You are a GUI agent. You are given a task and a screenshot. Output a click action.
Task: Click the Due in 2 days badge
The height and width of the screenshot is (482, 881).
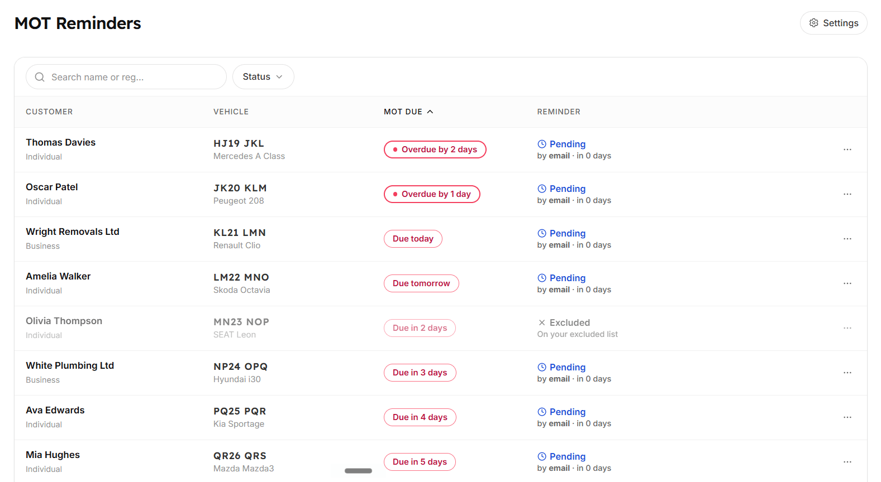pyautogui.click(x=420, y=328)
